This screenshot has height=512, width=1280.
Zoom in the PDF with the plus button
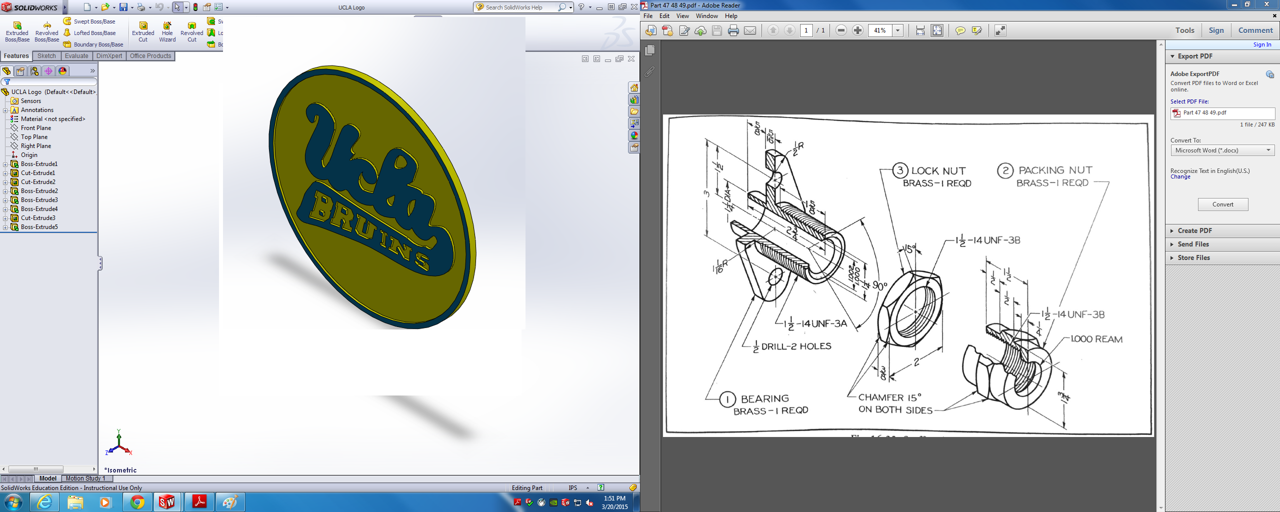click(857, 30)
